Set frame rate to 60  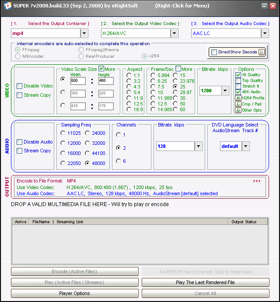pyautogui.click(x=175, y=109)
